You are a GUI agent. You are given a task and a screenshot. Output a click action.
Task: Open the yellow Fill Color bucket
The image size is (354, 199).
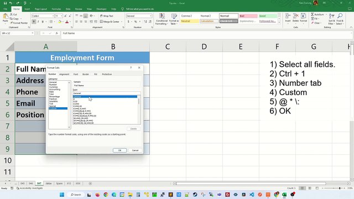(x=60, y=22)
